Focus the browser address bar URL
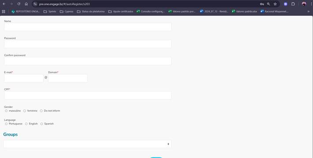This screenshot has height=158, width=313. (64, 4)
